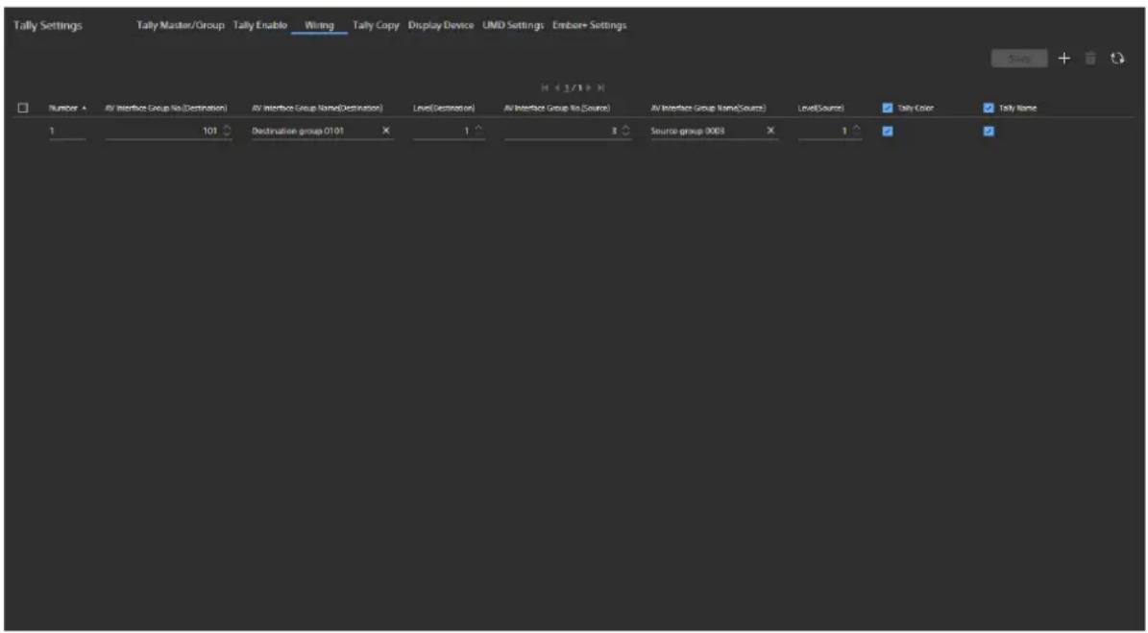1148x633 pixels.
Task: Adjust Level(Source) stepper arrows
Action: coord(857,131)
